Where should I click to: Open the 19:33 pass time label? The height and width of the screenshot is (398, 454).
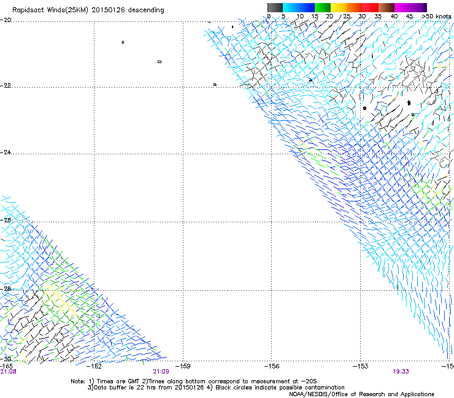(401, 372)
